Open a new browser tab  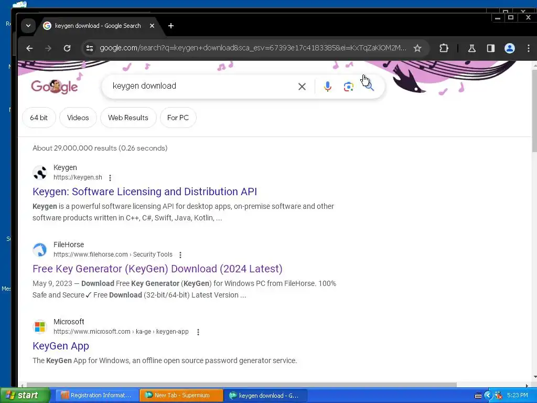tap(171, 26)
